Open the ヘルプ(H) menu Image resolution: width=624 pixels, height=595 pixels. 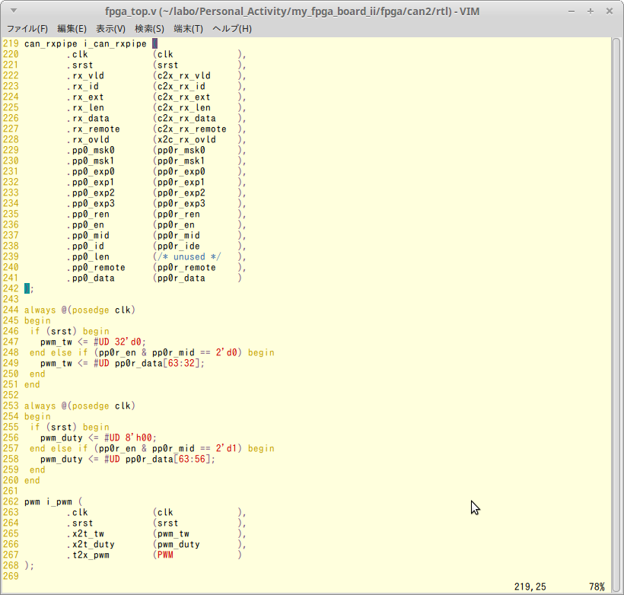(231, 29)
